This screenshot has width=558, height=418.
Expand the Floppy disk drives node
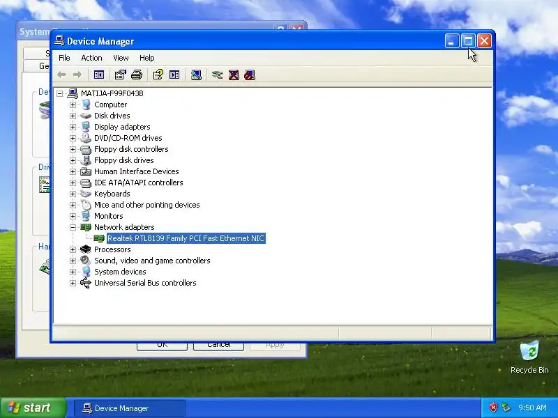(73, 160)
